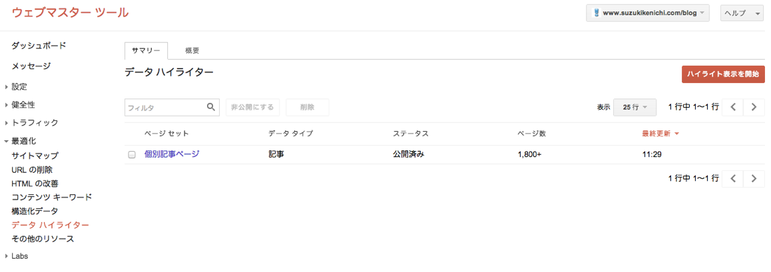The height and width of the screenshot is (272, 771).
Task: Click the site favicon next to www.suzukikenichi.com/blog
Action: [595, 13]
